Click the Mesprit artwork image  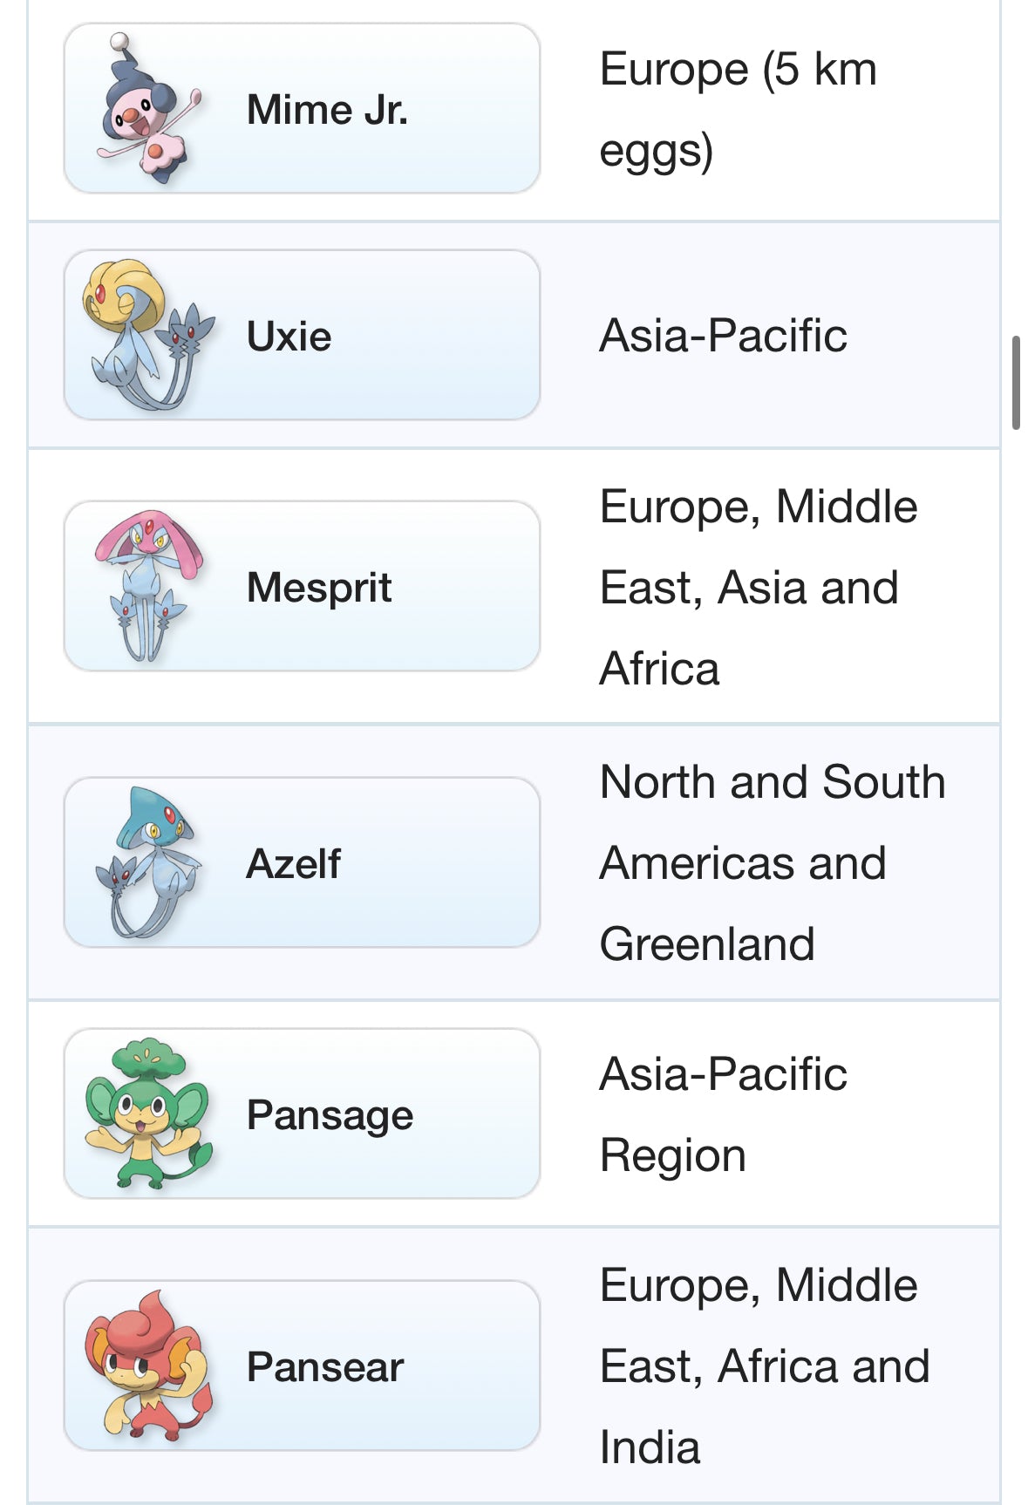point(148,586)
